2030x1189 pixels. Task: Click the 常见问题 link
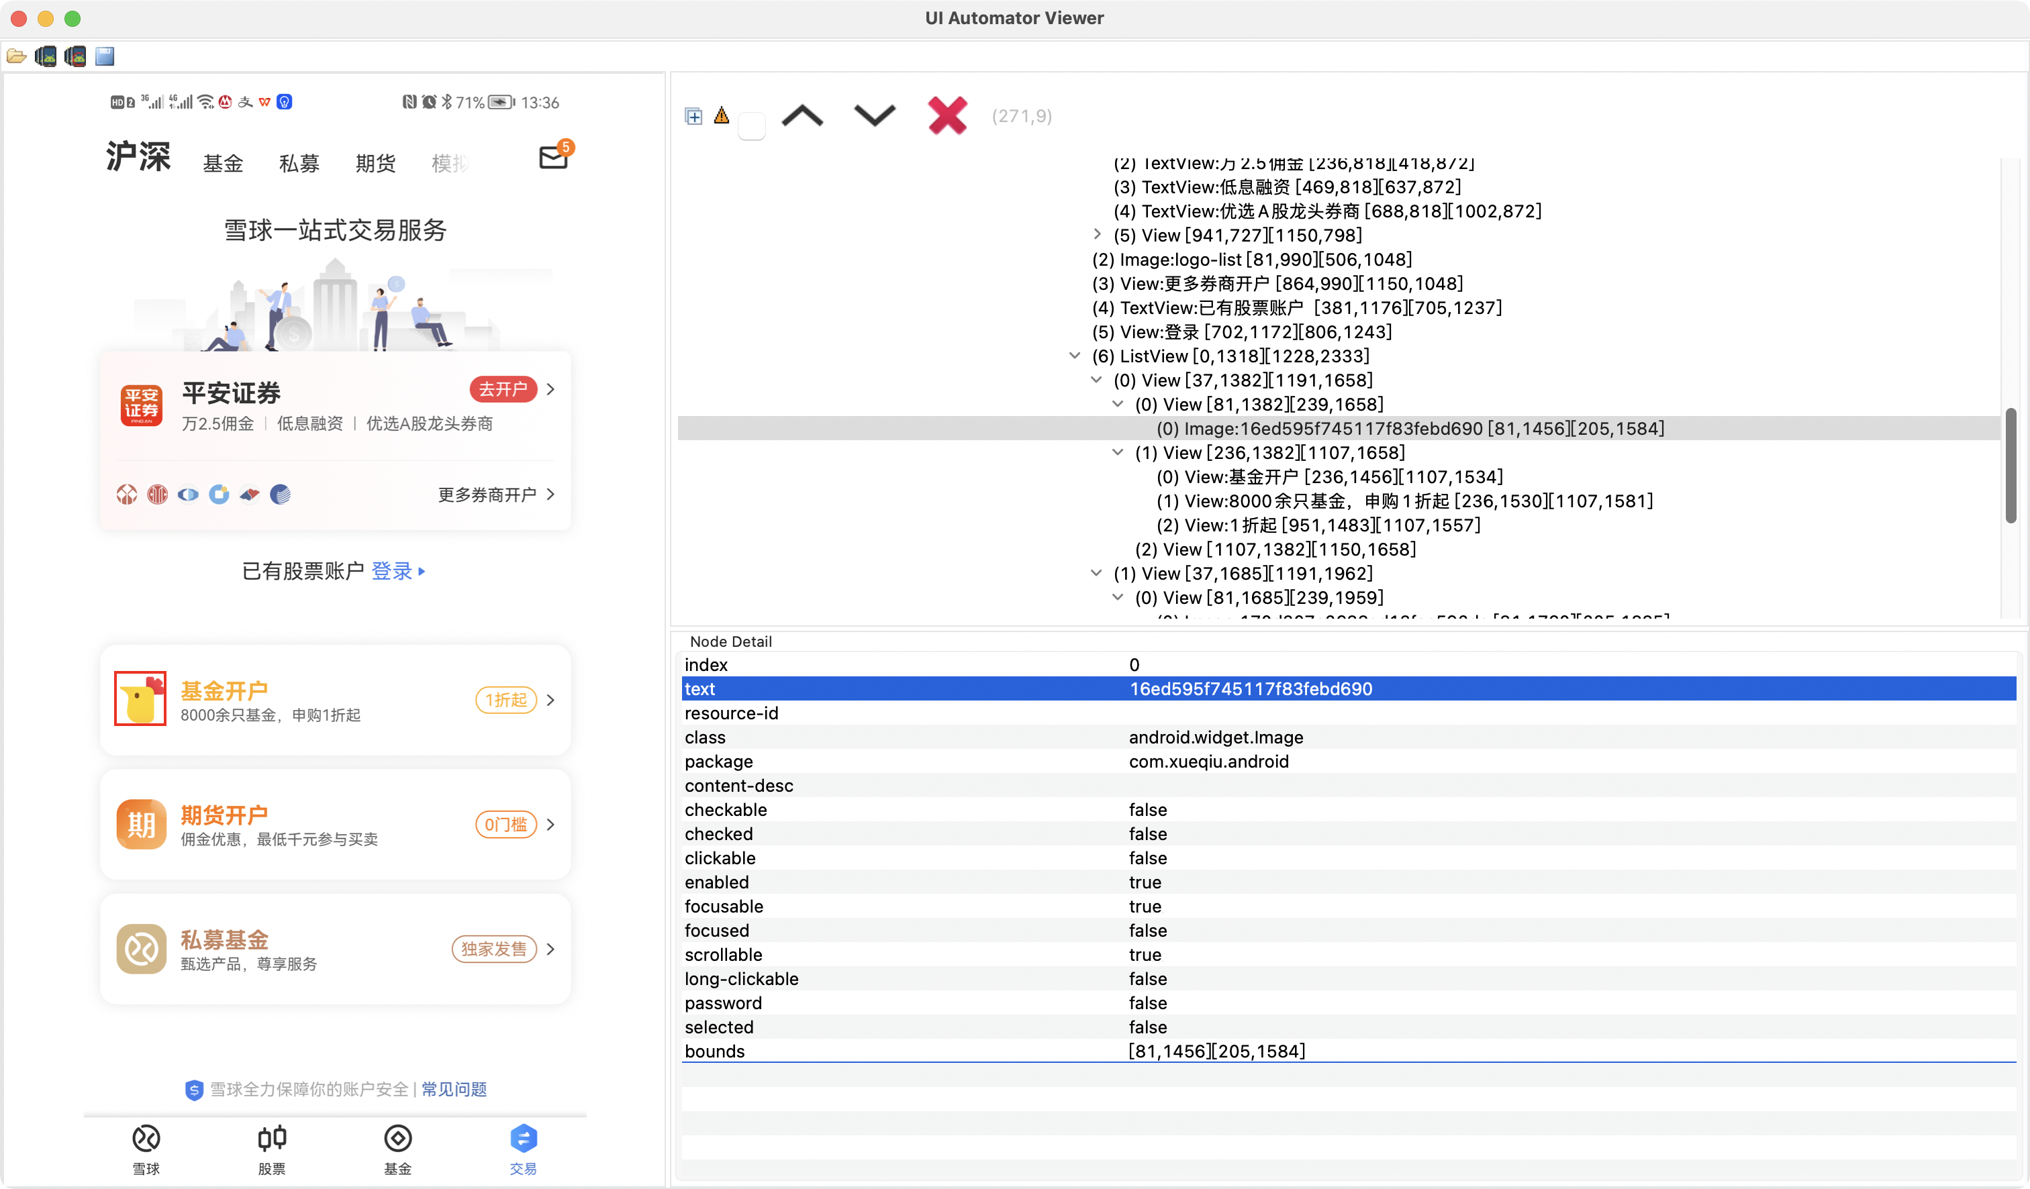pyautogui.click(x=454, y=1089)
